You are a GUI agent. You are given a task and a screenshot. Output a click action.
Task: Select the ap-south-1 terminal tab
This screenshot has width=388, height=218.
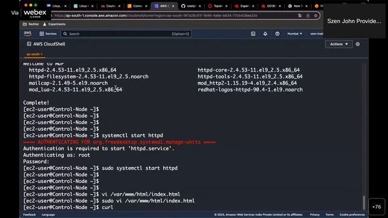click(35, 54)
